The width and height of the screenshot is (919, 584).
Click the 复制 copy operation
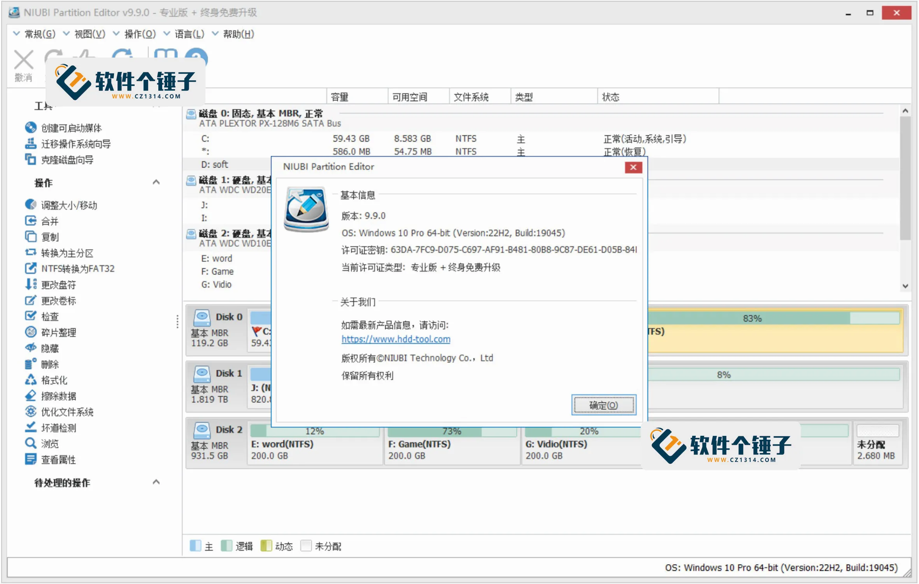coord(42,237)
